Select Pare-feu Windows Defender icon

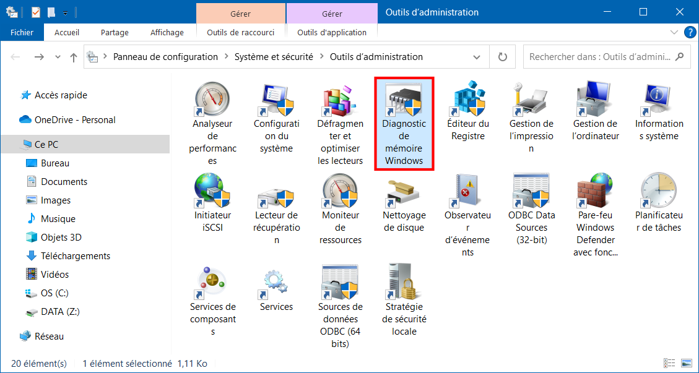[x=595, y=191]
